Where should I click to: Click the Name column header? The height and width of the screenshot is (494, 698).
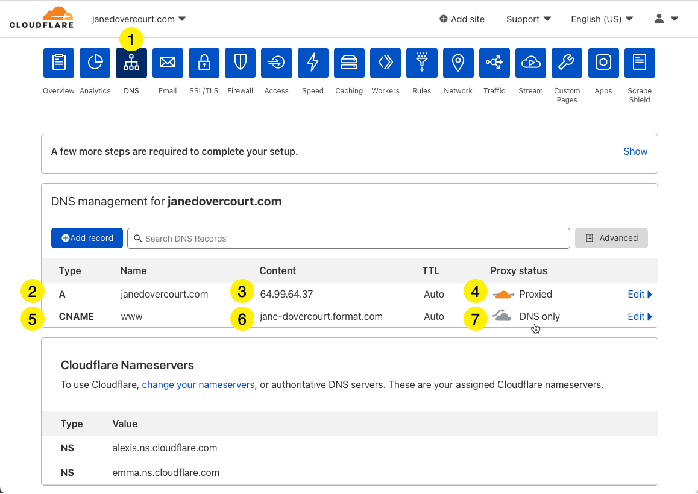click(133, 270)
